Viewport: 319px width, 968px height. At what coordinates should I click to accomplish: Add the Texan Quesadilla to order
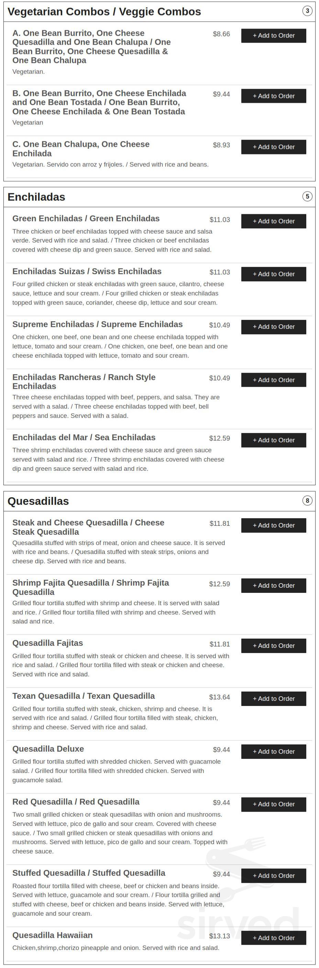273,698
